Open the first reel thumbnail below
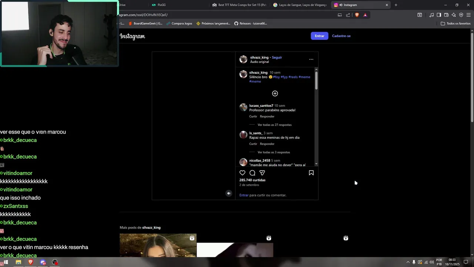The image size is (474, 267). pyautogui.click(x=158, y=245)
